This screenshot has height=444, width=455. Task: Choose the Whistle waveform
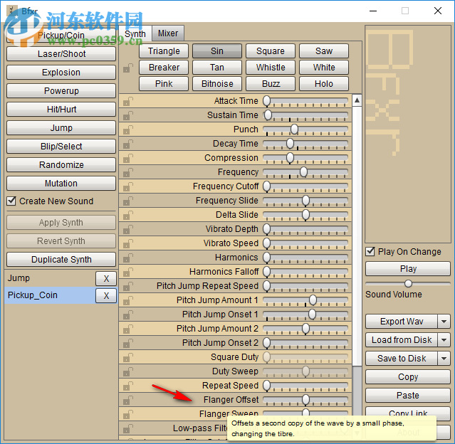pyautogui.click(x=271, y=68)
